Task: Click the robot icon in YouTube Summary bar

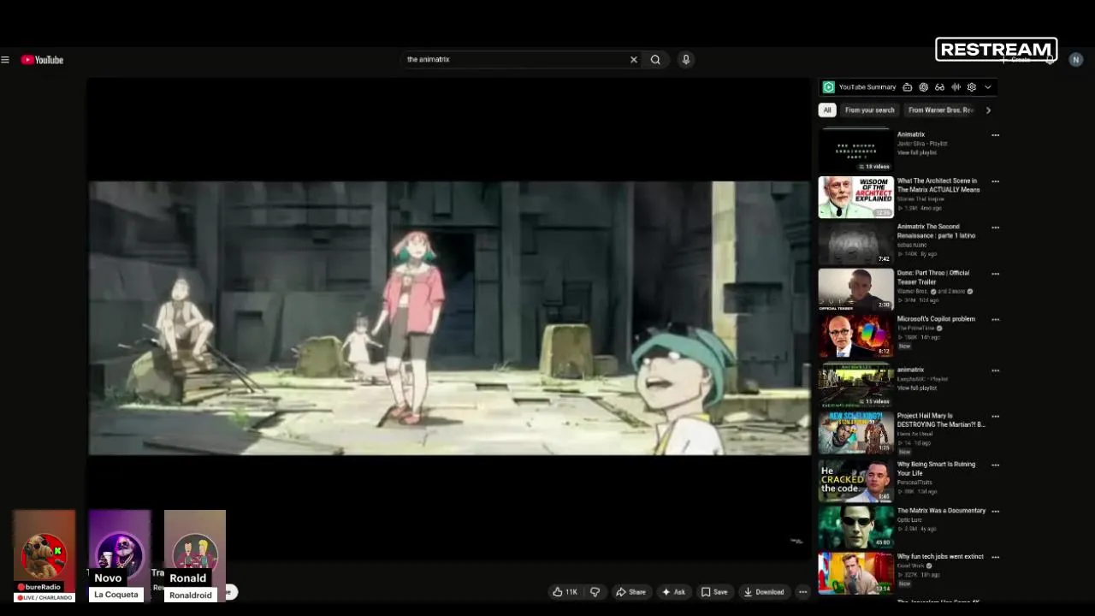Action: (907, 87)
